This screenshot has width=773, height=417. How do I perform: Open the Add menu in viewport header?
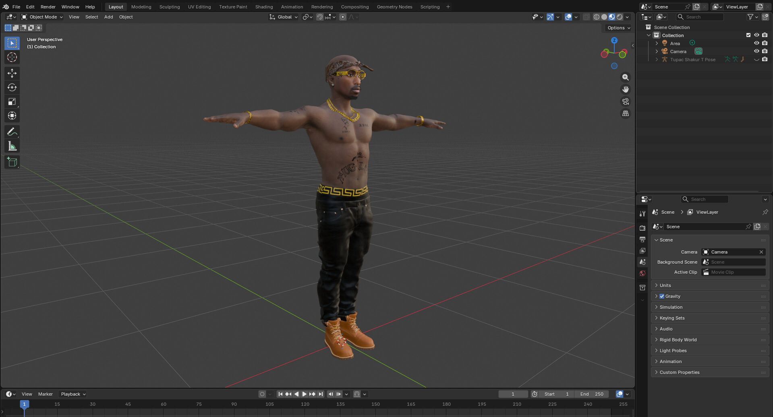pos(108,17)
